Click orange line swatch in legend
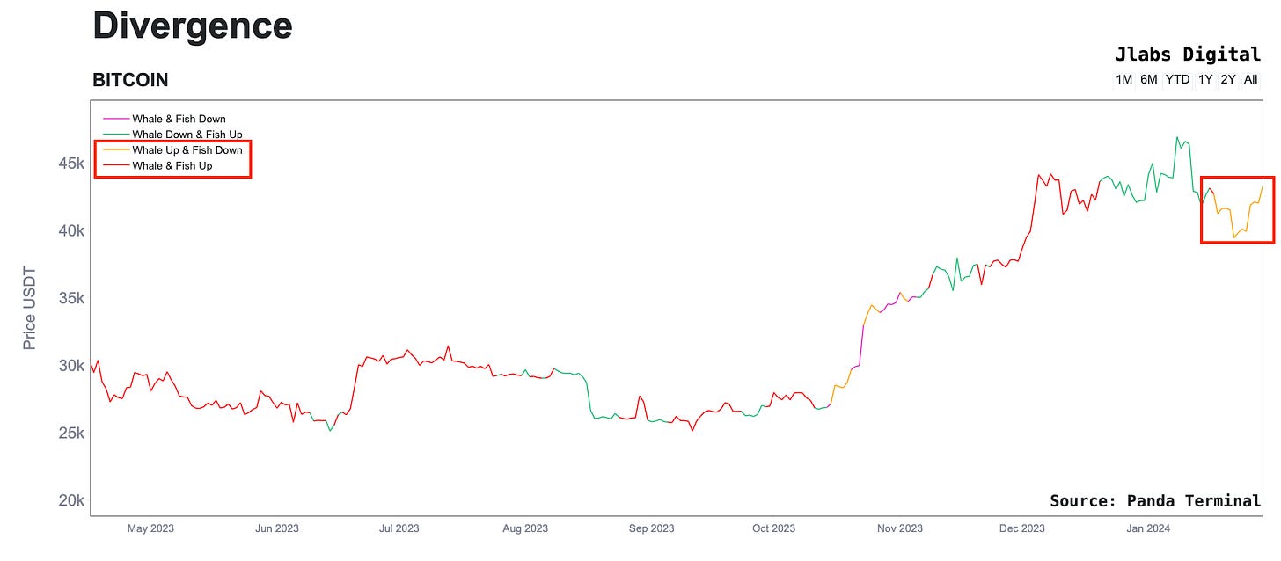This screenshot has height=561, width=1281. (x=116, y=150)
